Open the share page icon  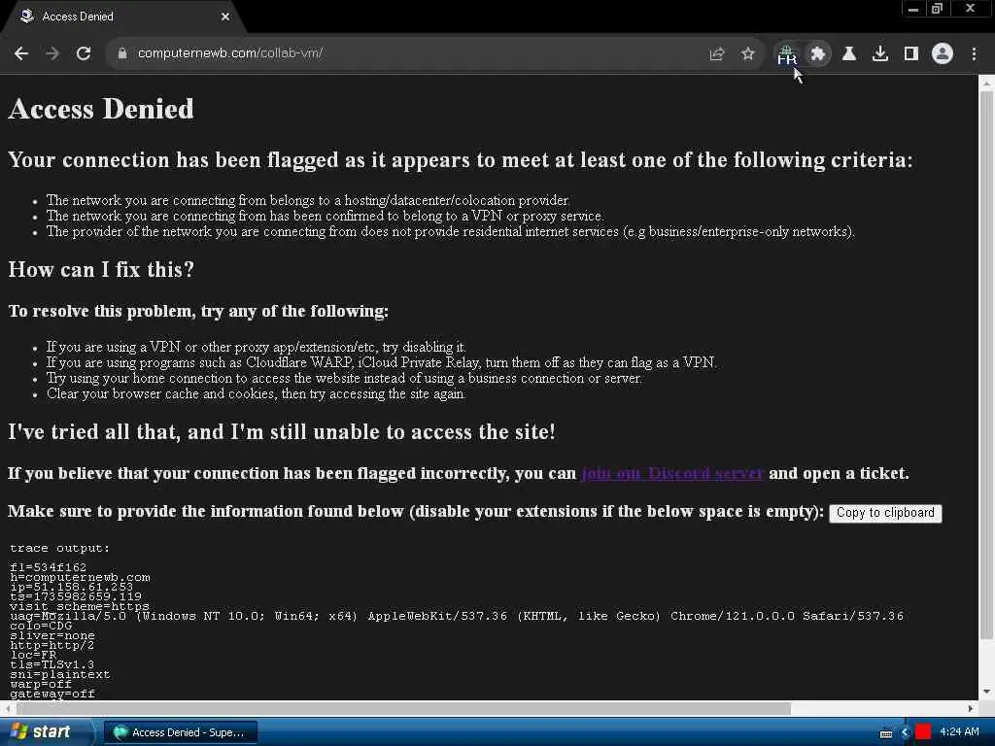click(x=716, y=54)
